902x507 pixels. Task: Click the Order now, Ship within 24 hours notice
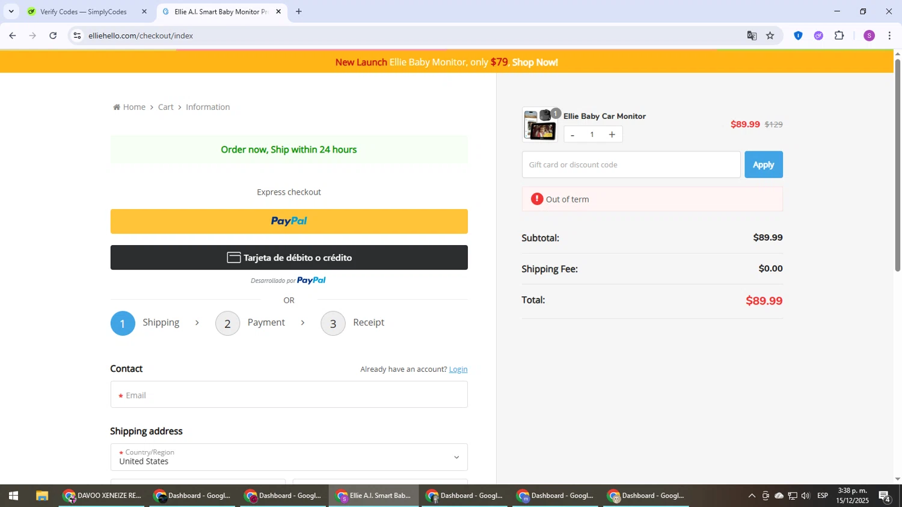pos(289,150)
